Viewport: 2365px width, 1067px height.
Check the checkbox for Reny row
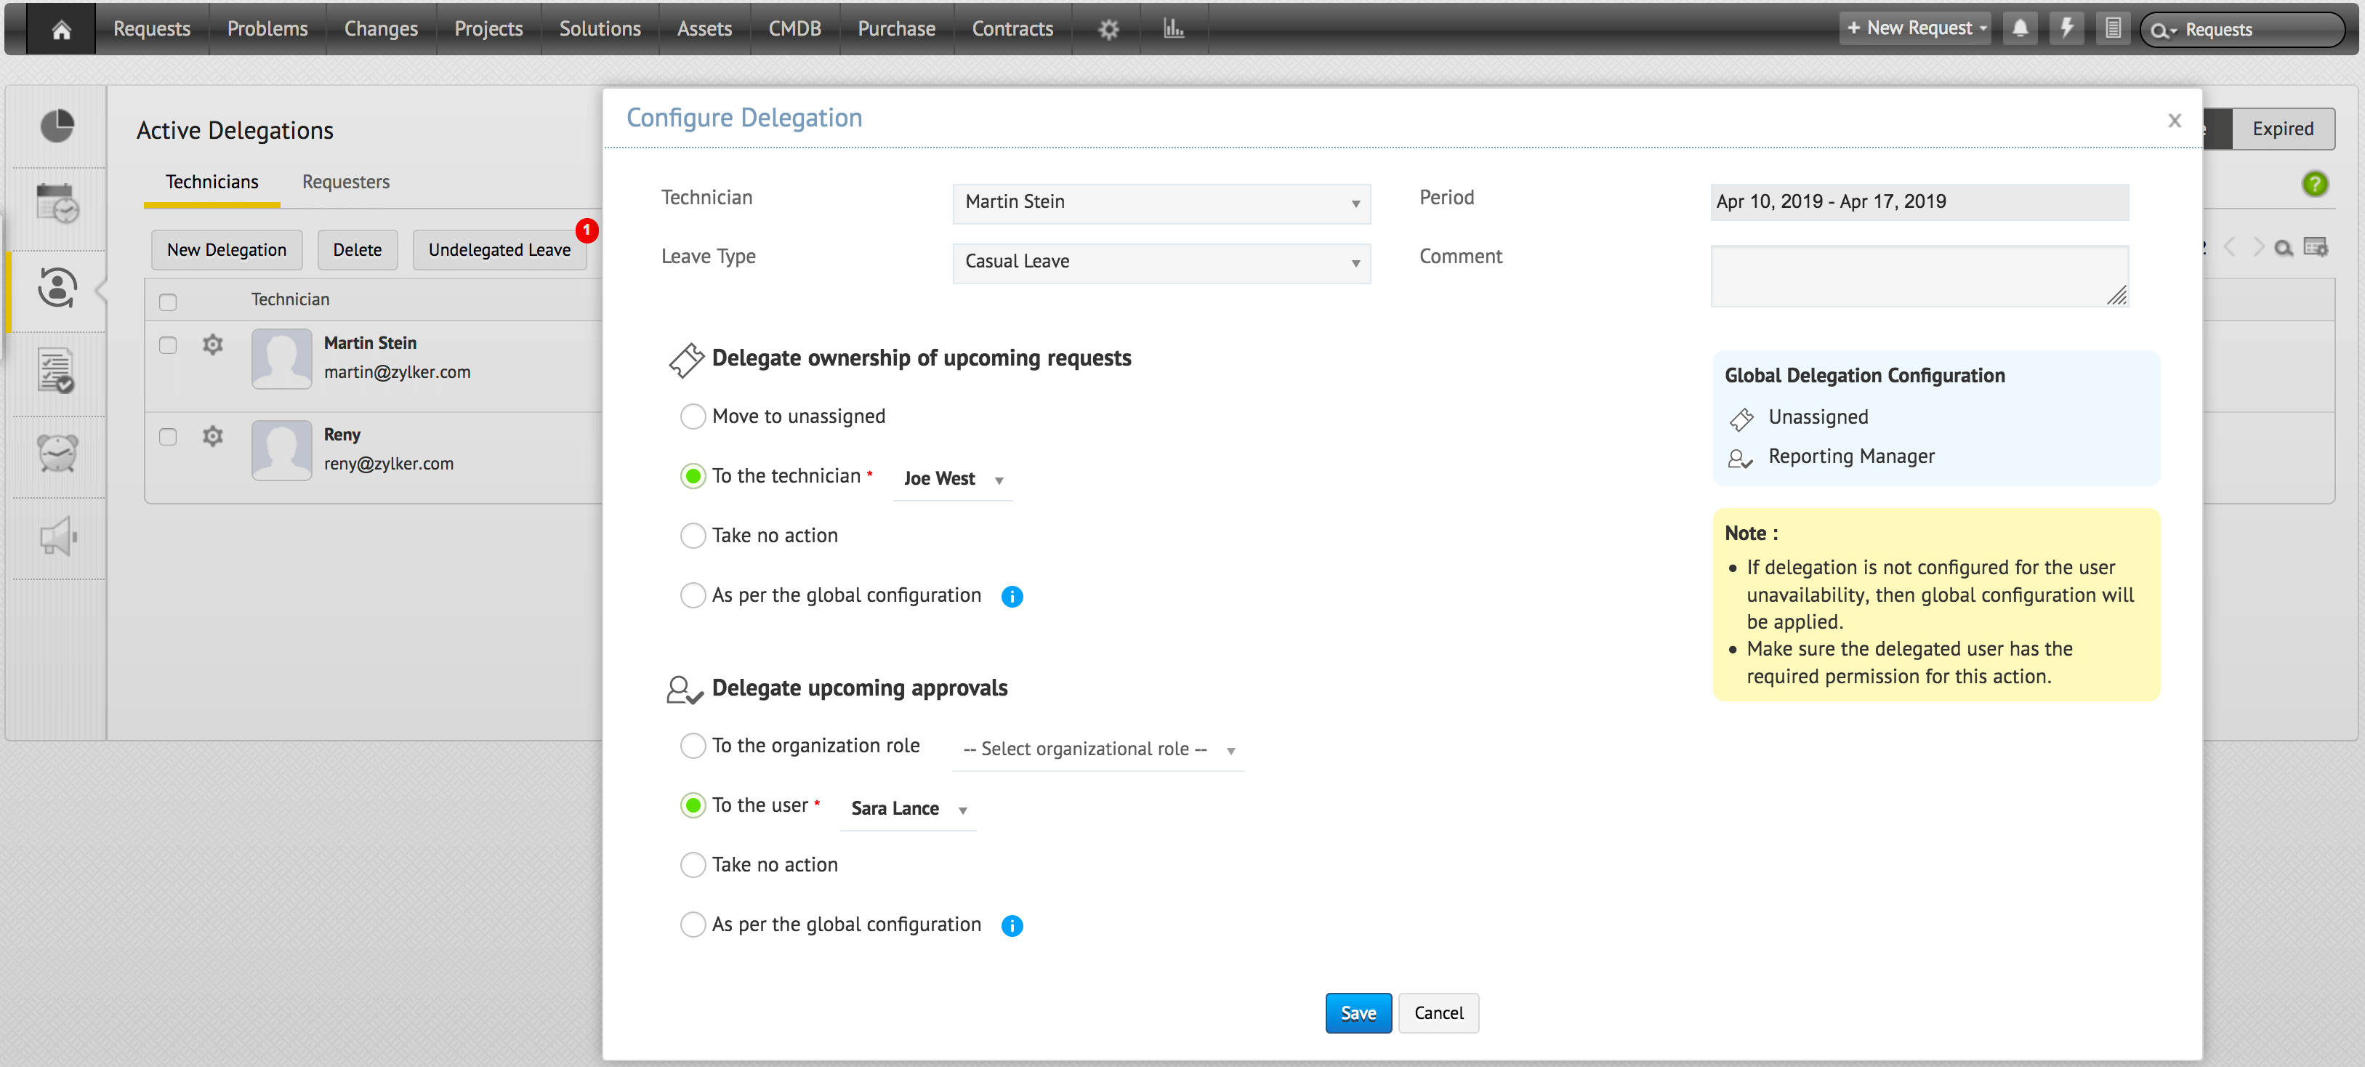[168, 437]
